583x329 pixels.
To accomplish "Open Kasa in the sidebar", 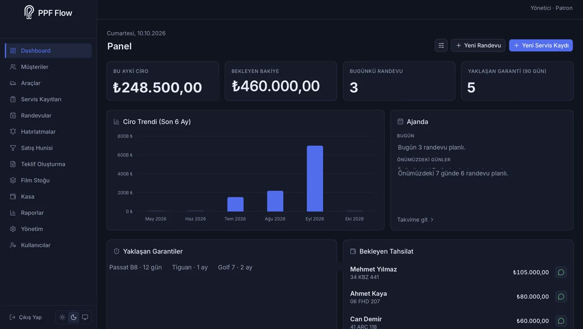I will (x=48, y=196).
